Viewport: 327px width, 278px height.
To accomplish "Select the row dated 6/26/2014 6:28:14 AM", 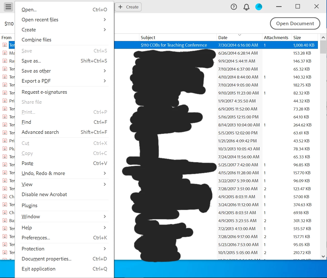I will pyautogui.click(x=216, y=53).
